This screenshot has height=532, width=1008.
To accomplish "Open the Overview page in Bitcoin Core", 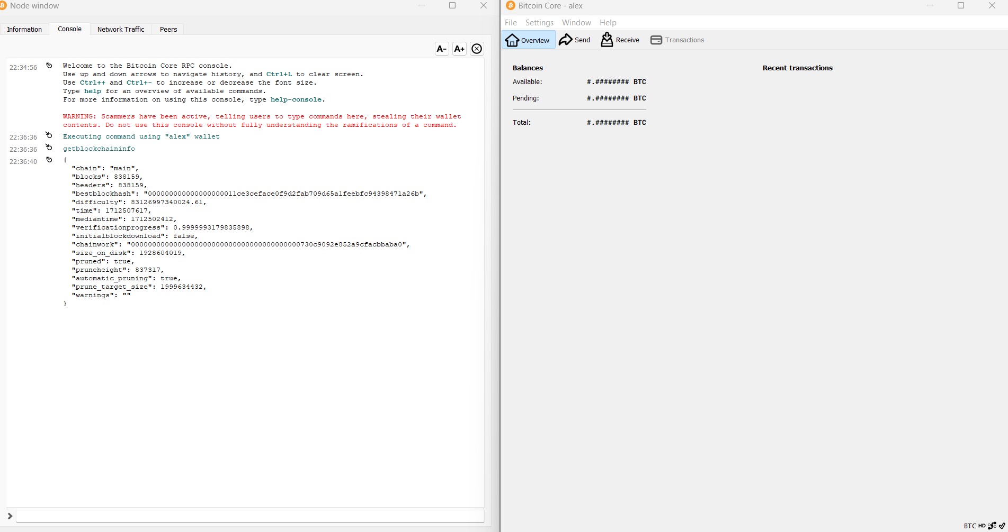I will pos(528,40).
